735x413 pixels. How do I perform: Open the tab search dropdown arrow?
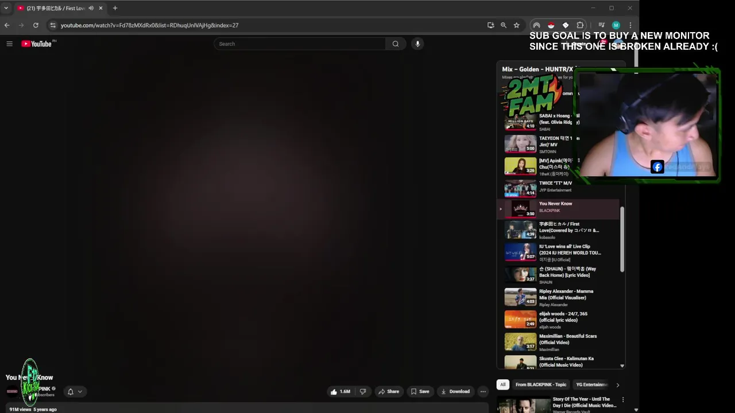tap(6, 8)
